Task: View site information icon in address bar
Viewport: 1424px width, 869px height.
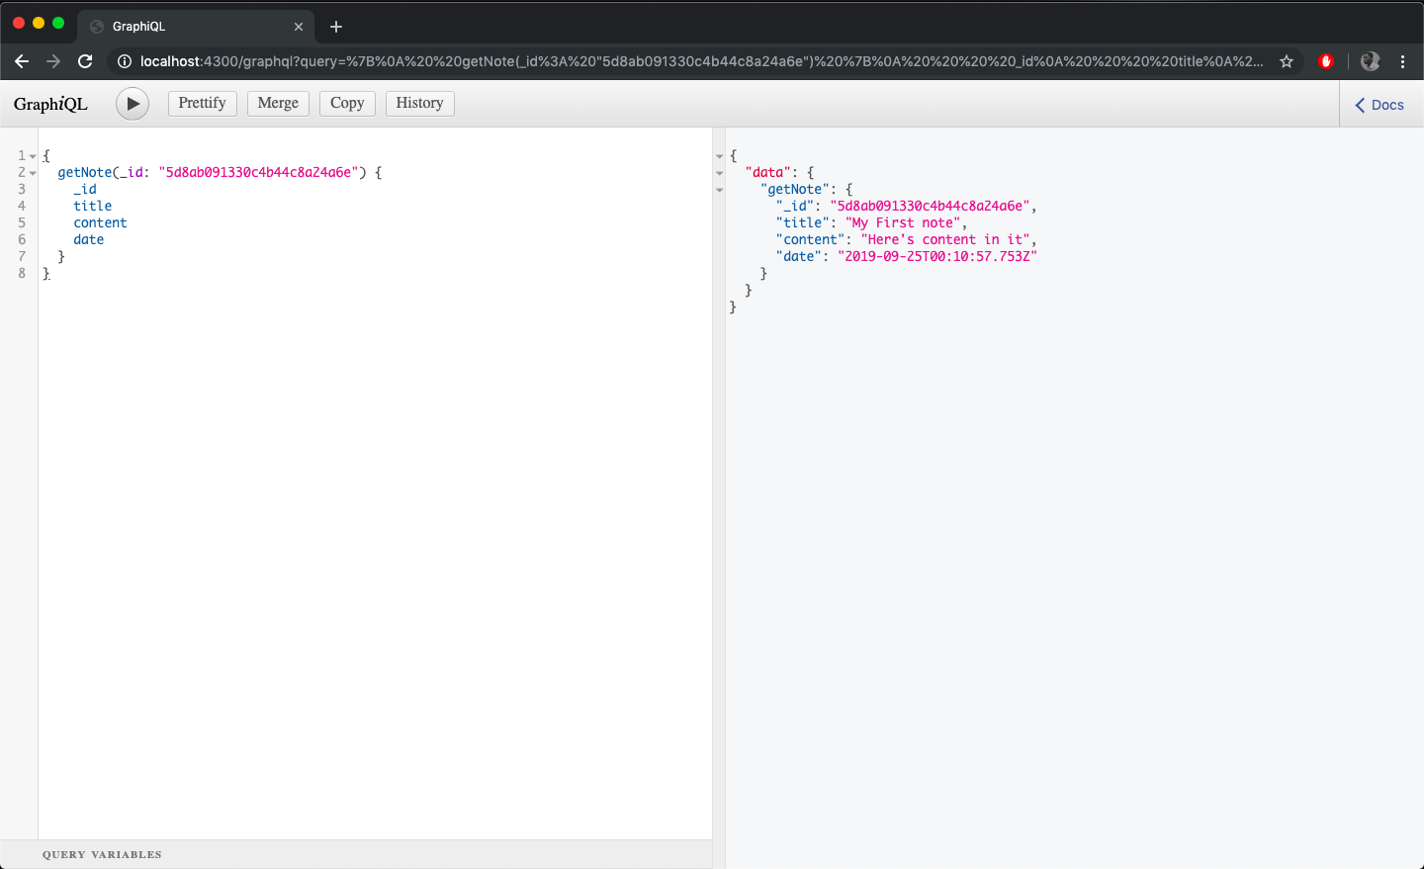Action: [125, 61]
